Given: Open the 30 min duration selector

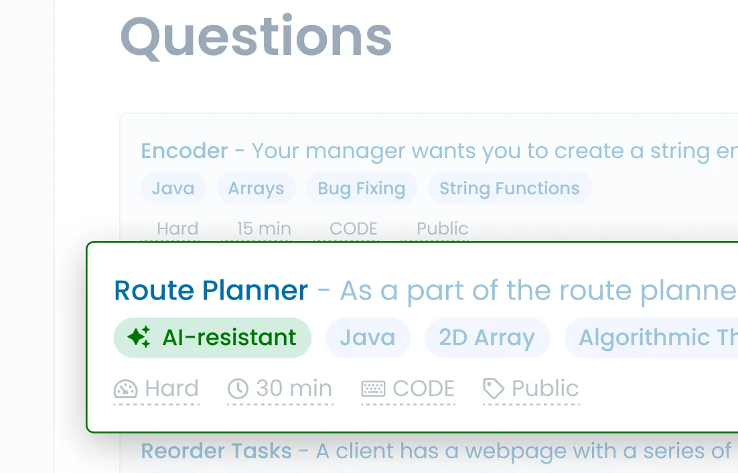Looking at the screenshot, I should pos(280,389).
